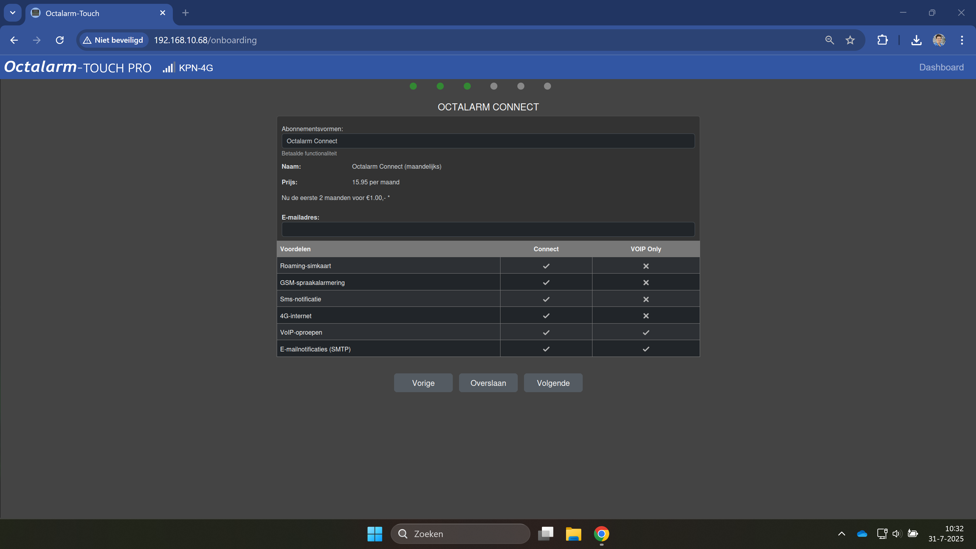Open the Chrome three-dot menu
The width and height of the screenshot is (976, 549).
(x=962, y=40)
